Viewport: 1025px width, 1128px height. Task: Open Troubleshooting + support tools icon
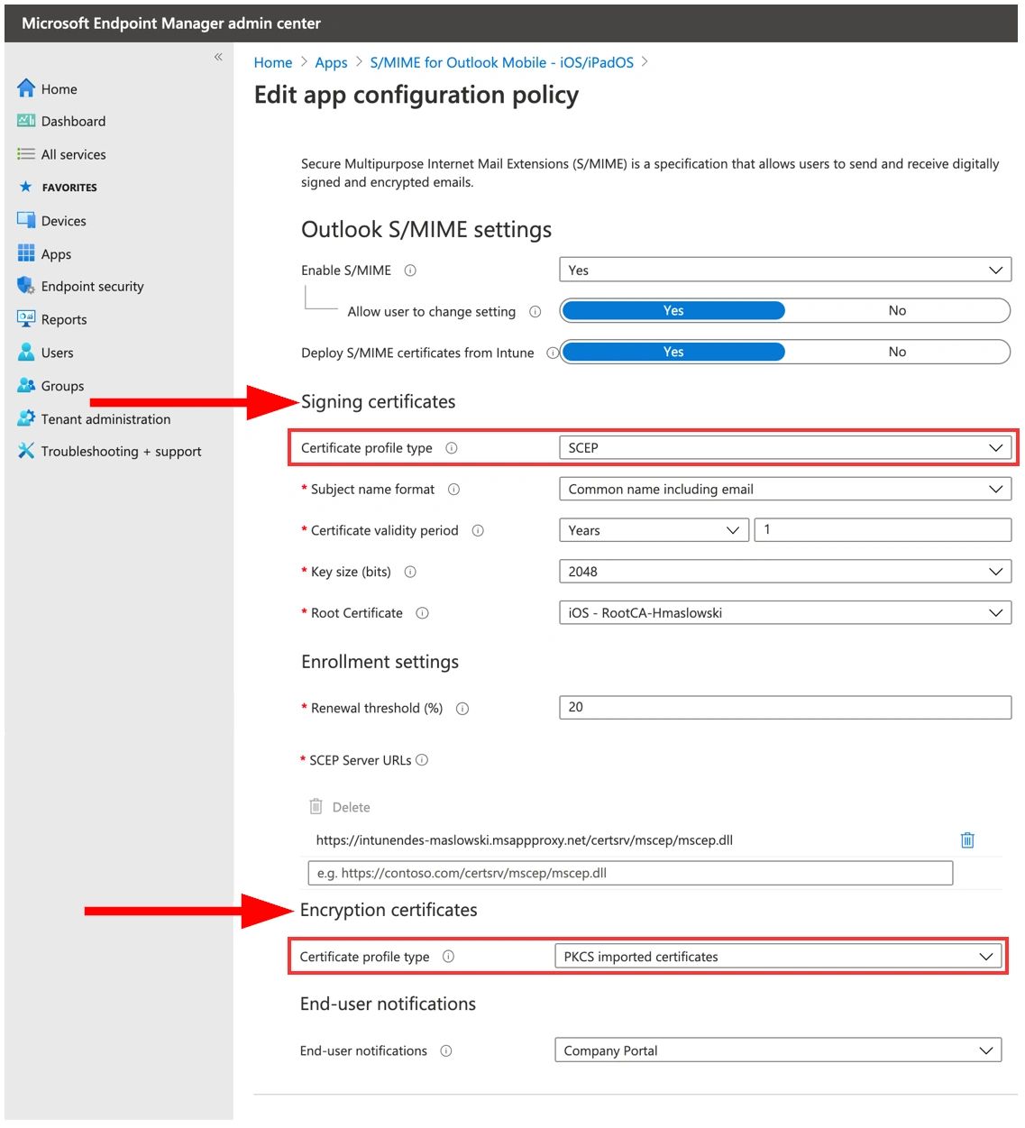click(26, 451)
